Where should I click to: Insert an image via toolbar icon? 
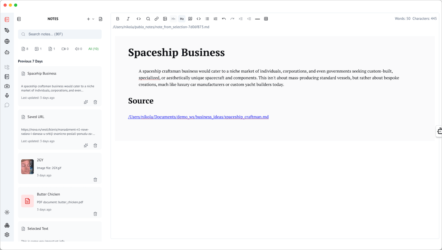[165, 19]
